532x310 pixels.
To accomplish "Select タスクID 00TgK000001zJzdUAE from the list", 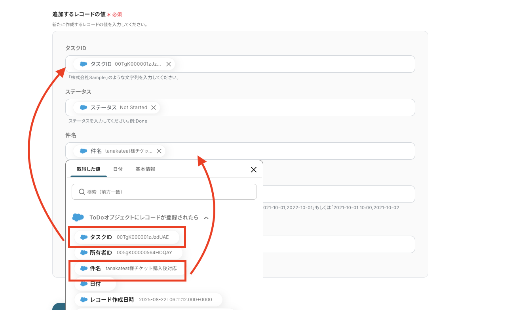I will [x=127, y=237].
